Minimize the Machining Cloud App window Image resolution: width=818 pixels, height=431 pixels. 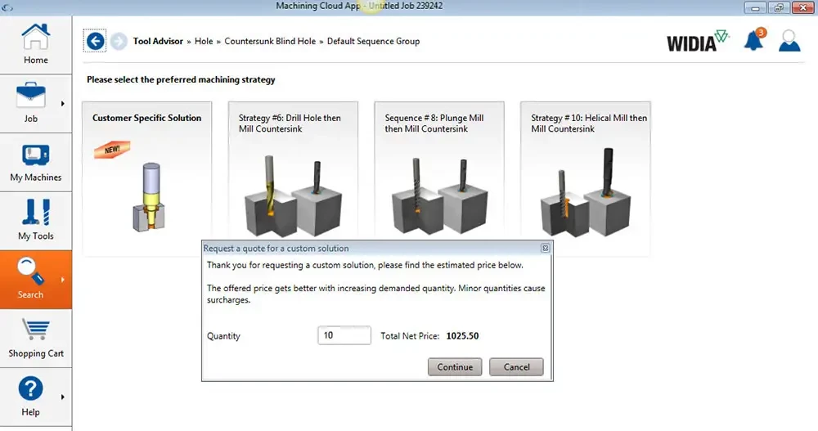(x=755, y=8)
